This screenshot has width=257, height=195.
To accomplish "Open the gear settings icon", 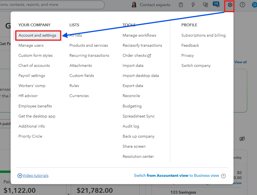I will 230,5.
